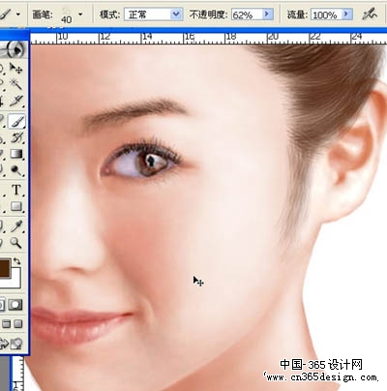This screenshot has height=391, width=387.
Task: Select the Type tool
Action: [16, 190]
